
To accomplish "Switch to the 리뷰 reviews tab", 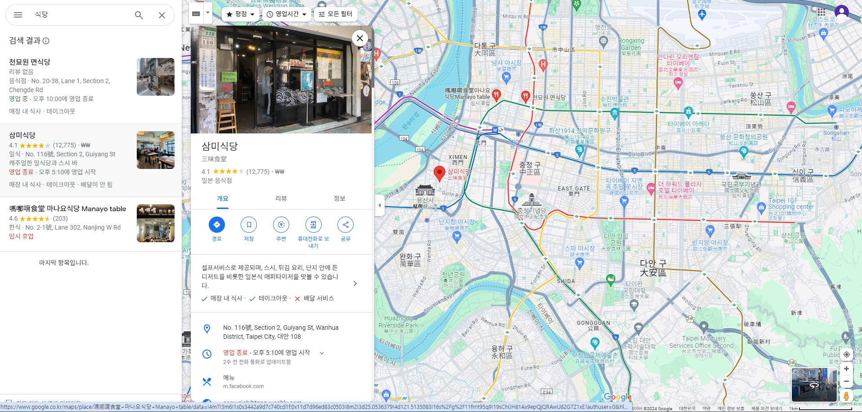I will click(281, 199).
